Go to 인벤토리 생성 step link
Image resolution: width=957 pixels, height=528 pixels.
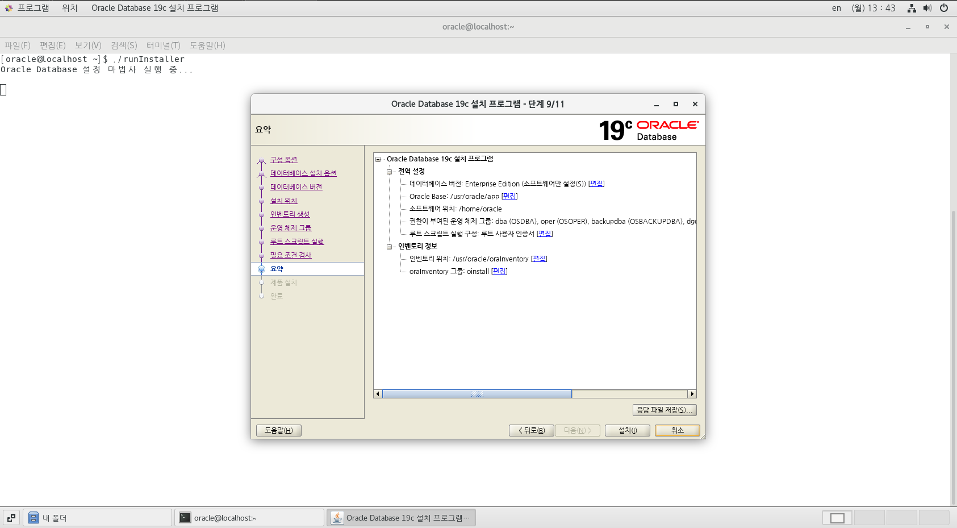click(290, 214)
